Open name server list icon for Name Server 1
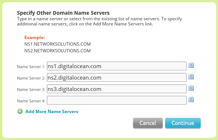Image resolution: width=218 pixels, height=140 pixels. [x=191, y=65]
